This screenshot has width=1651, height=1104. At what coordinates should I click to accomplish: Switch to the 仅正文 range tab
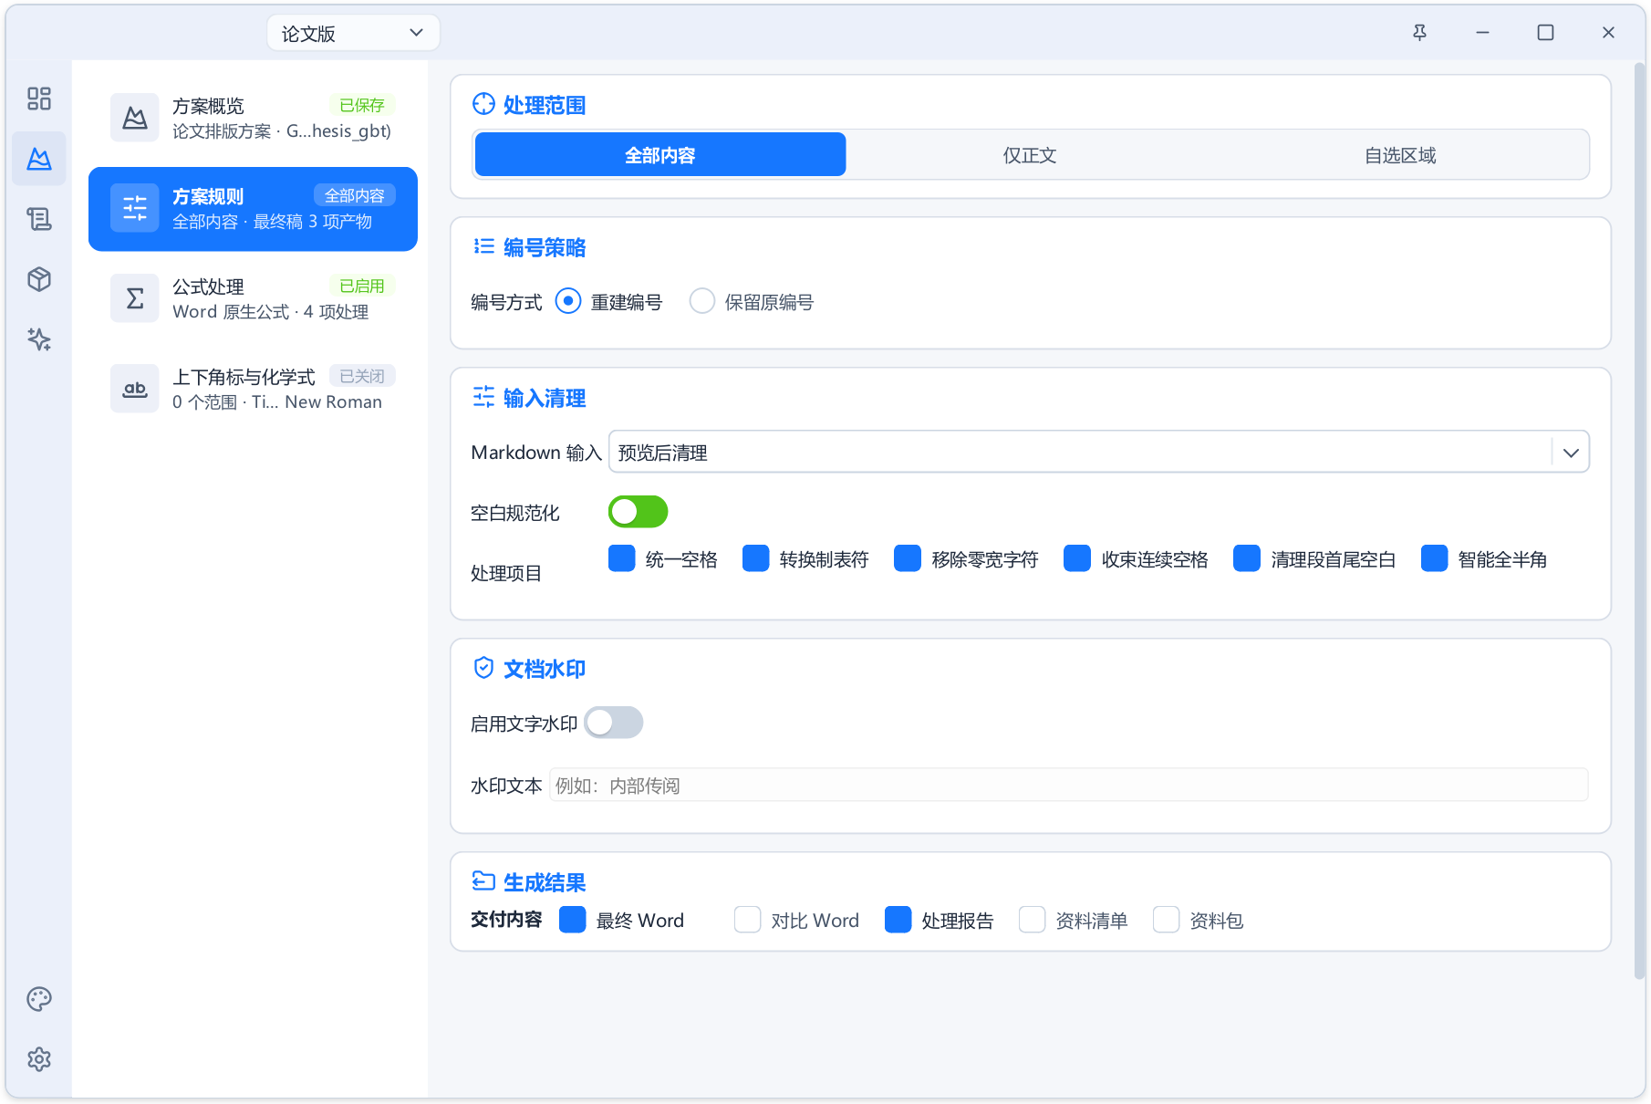point(1031,154)
